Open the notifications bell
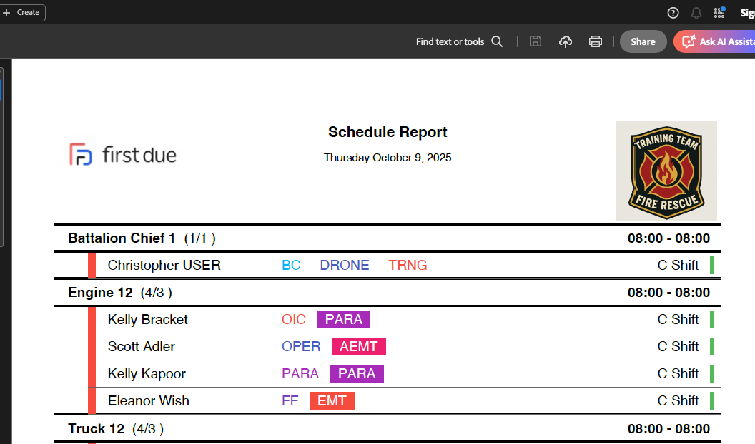The width and height of the screenshot is (755, 444). [696, 13]
